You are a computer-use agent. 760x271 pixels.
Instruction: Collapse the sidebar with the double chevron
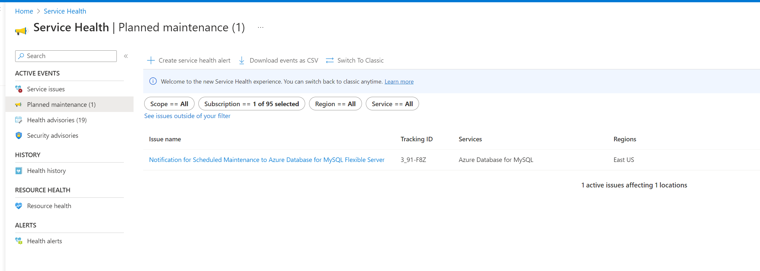click(x=126, y=56)
